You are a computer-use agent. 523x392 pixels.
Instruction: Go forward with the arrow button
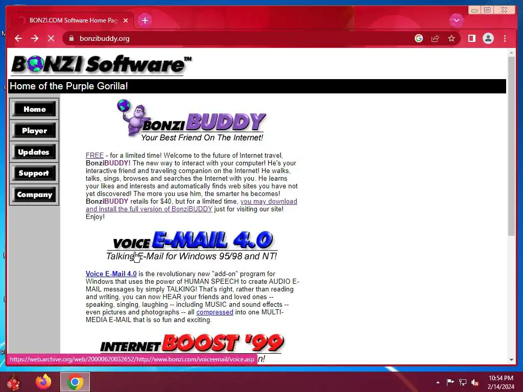coord(35,38)
